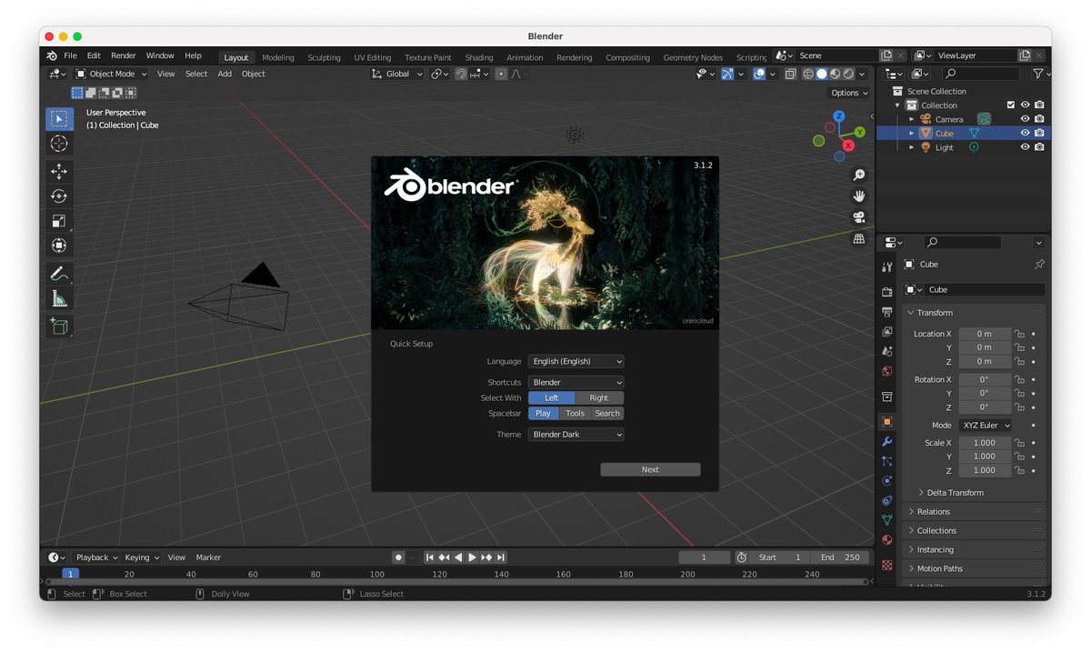Select the Add Cube tool
This screenshot has width=1091, height=653.
[x=59, y=326]
